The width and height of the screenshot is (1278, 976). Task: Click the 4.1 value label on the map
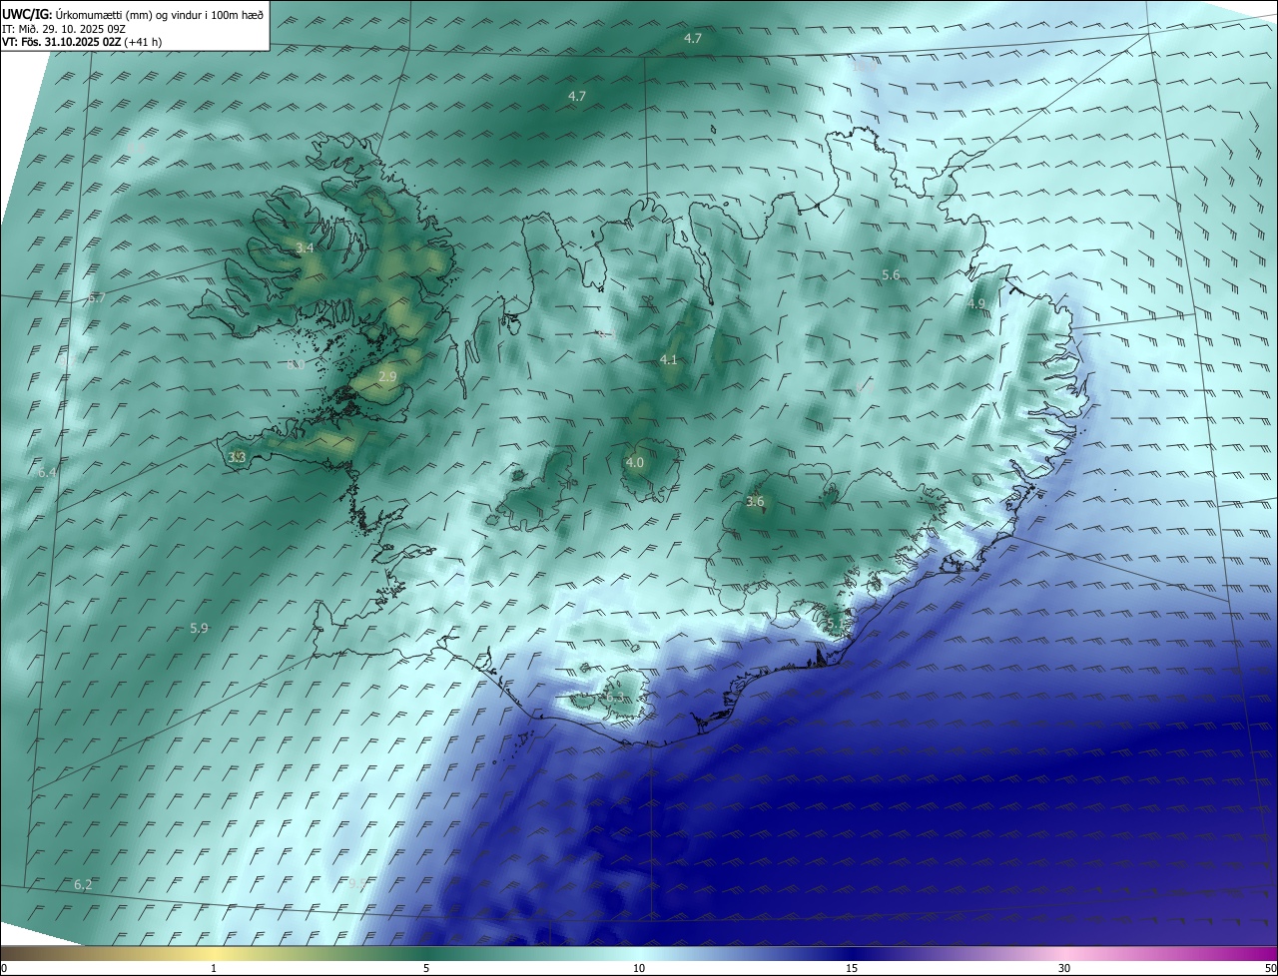click(669, 359)
